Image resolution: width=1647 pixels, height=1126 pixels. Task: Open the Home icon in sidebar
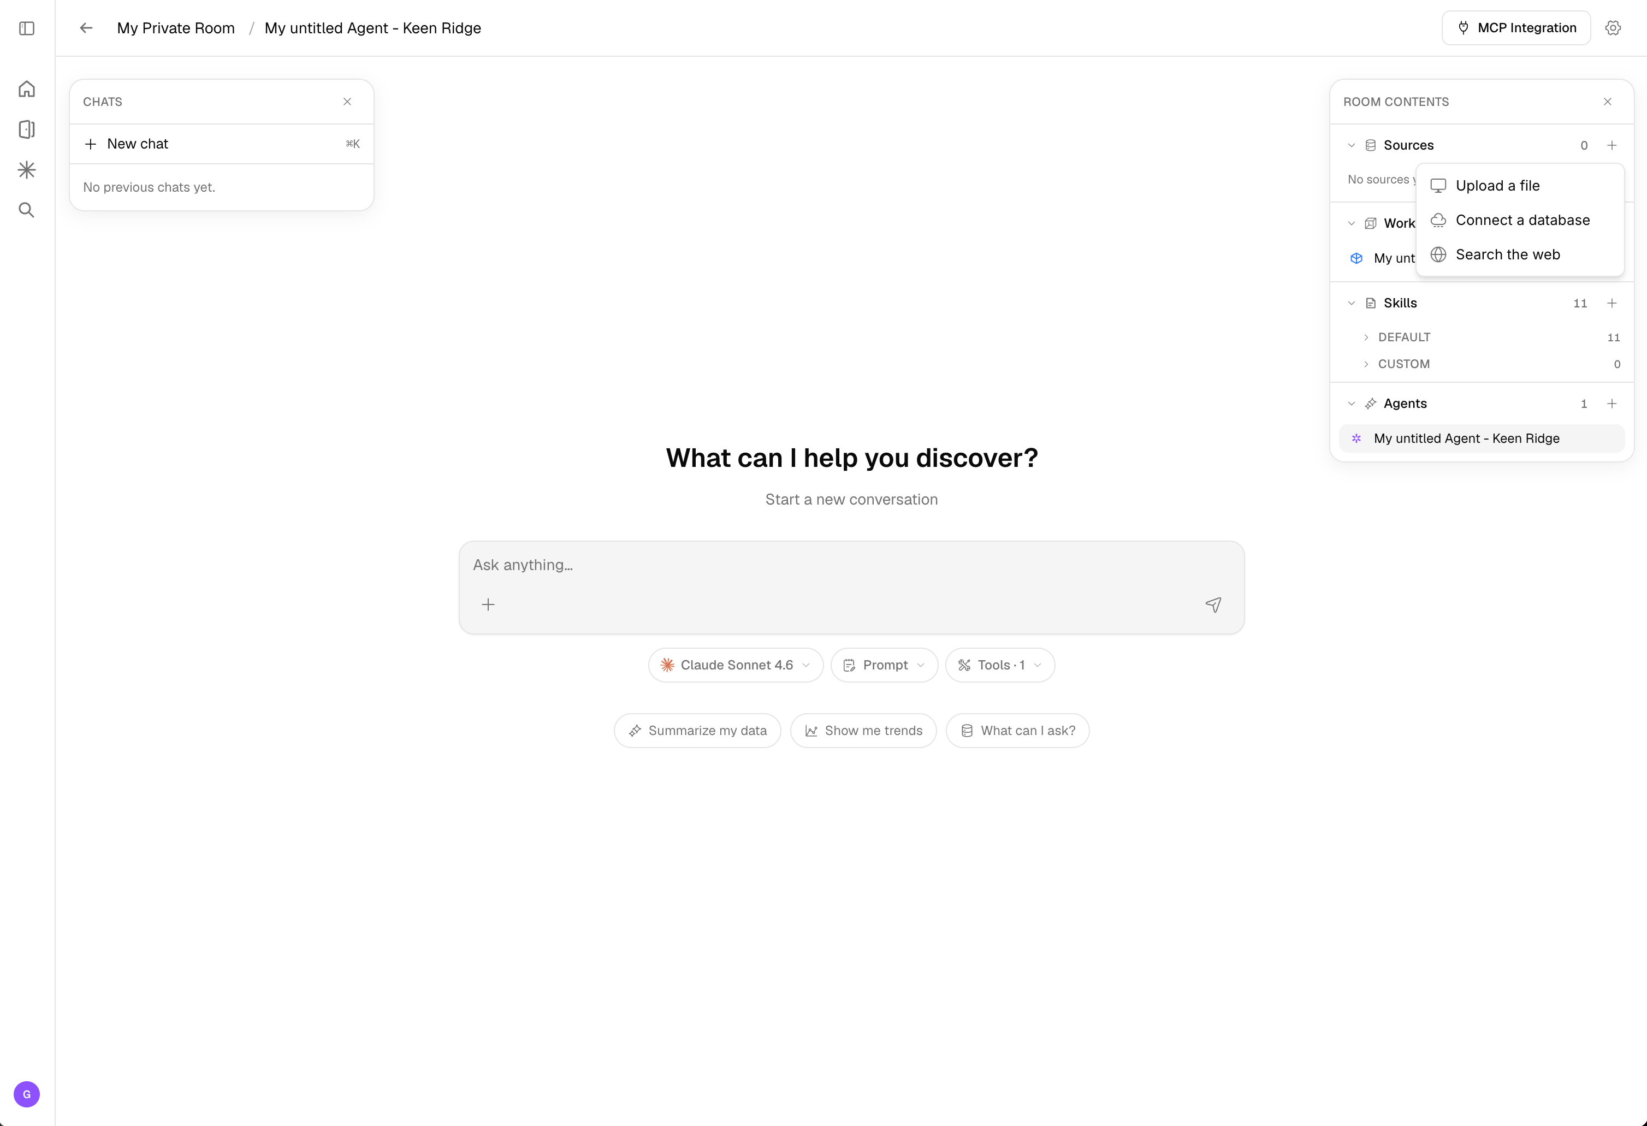(27, 90)
